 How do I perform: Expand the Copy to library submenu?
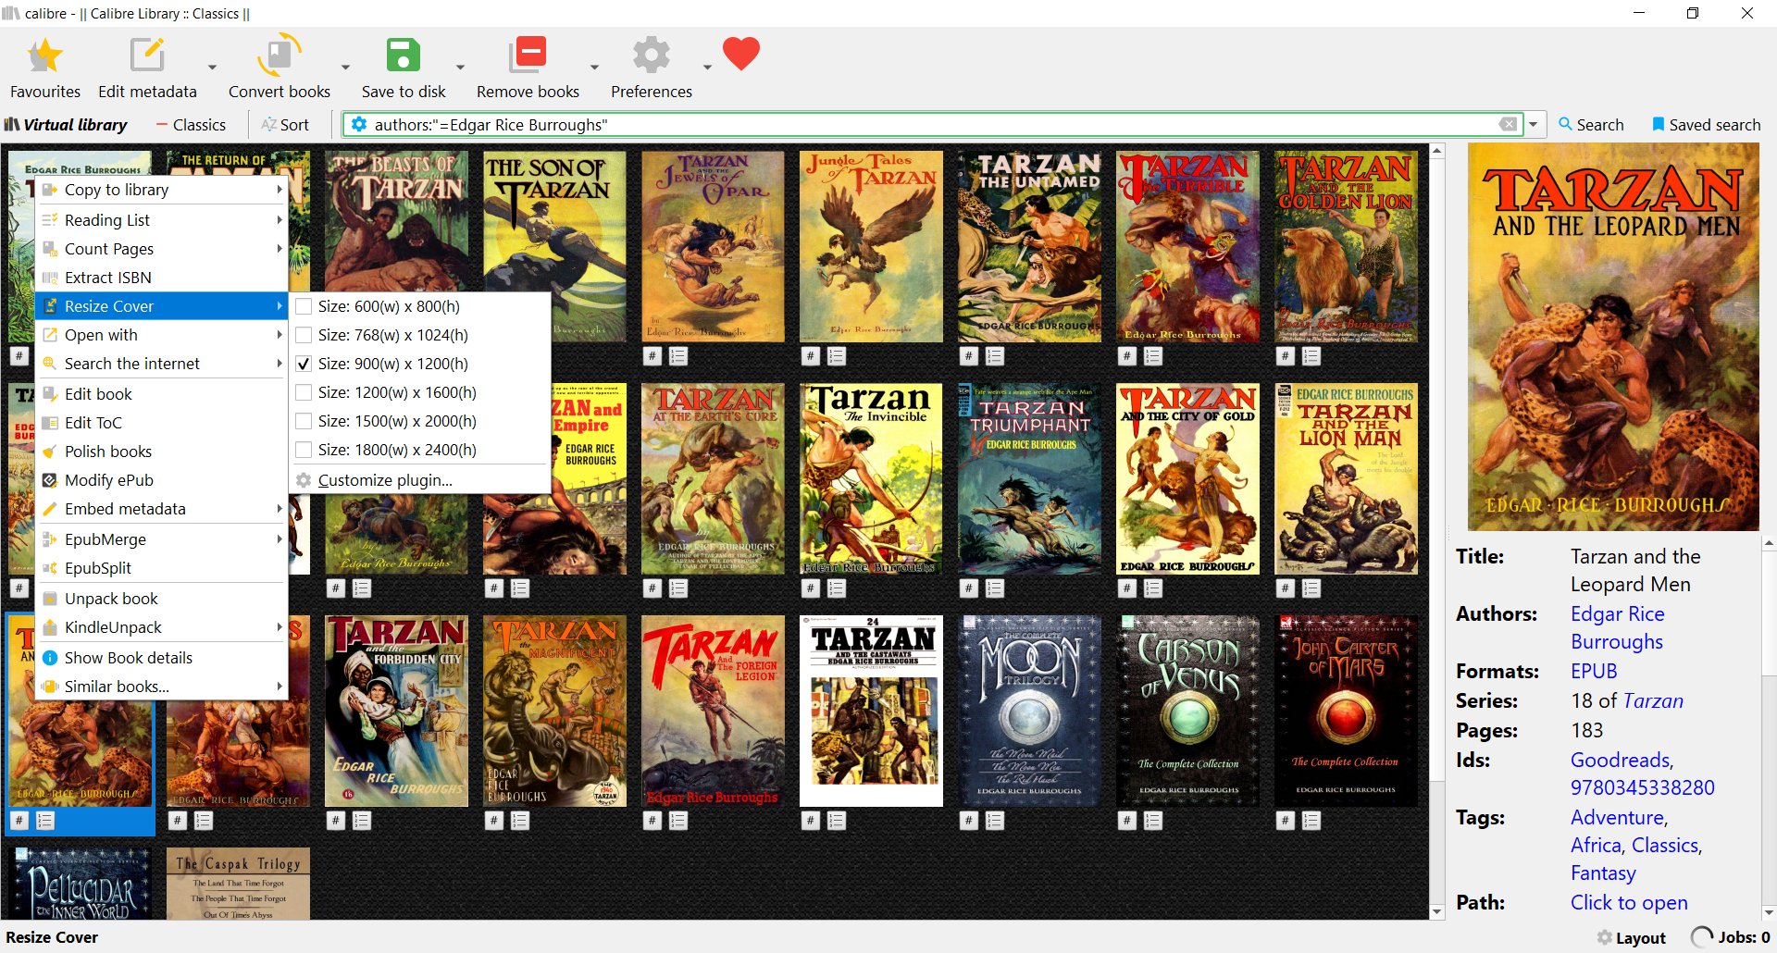pos(162,190)
